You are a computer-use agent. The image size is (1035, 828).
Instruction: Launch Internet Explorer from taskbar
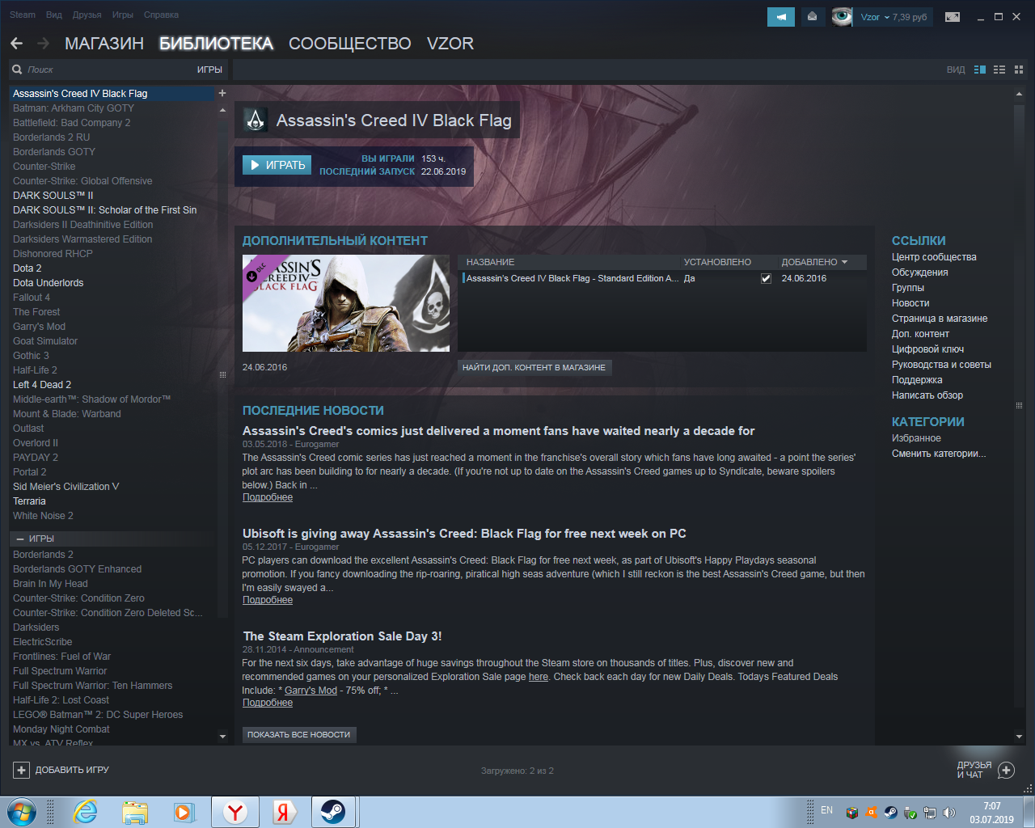click(x=85, y=812)
